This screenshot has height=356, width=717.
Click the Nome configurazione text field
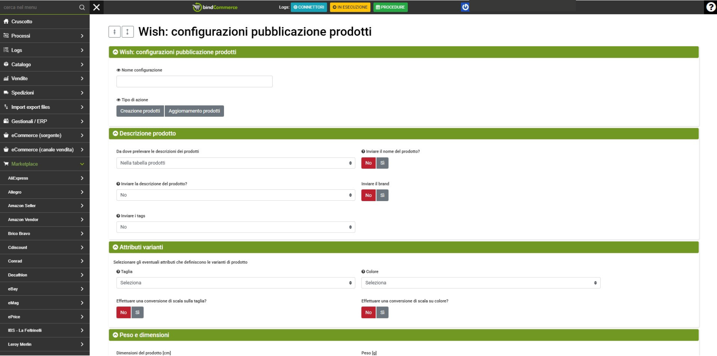tap(194, 81)
